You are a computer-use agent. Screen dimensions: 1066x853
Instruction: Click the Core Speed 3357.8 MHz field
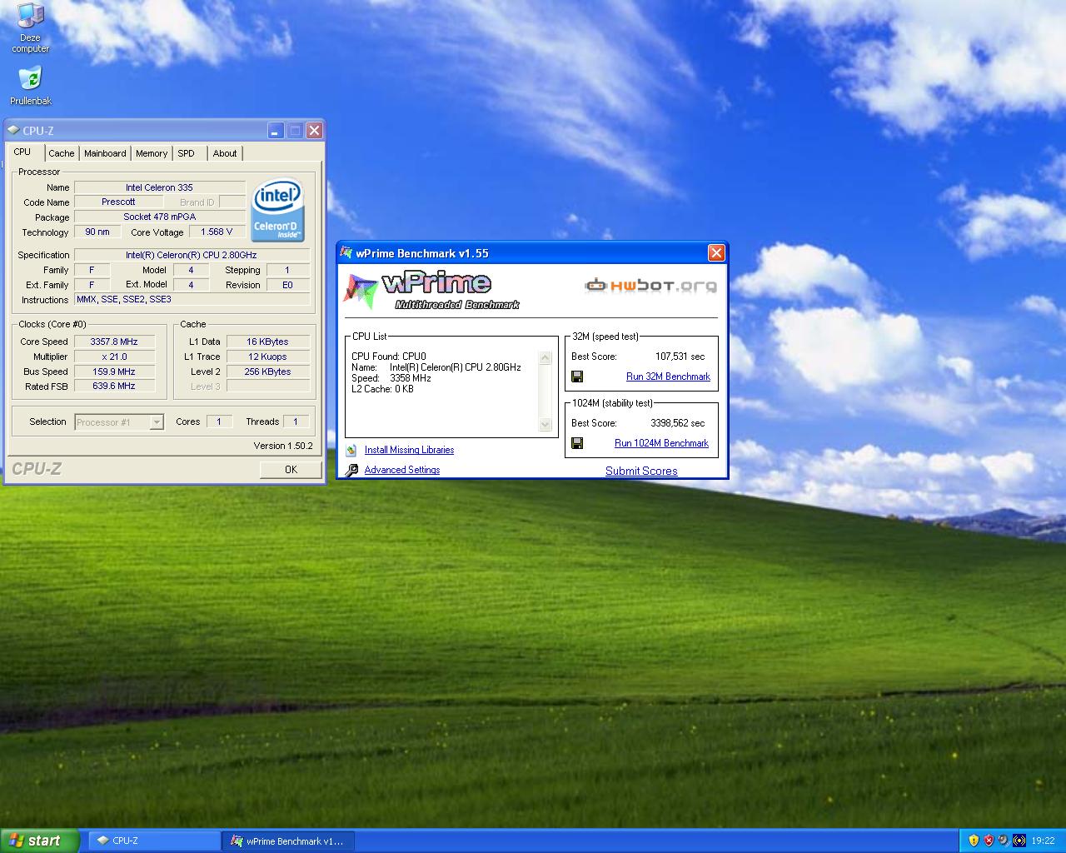point(114,342)
